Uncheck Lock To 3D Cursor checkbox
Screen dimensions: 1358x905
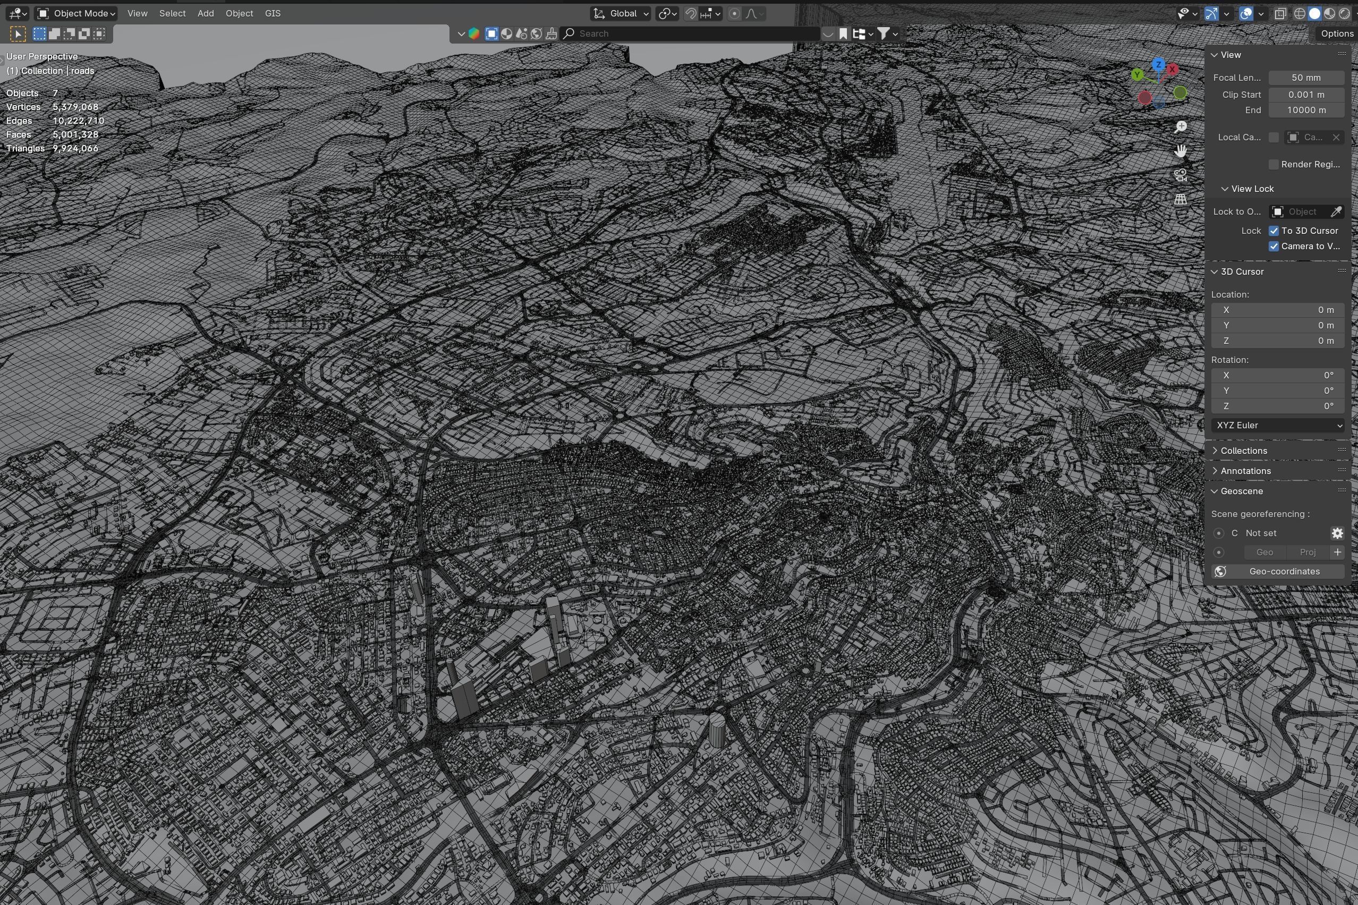[1274, 231]
